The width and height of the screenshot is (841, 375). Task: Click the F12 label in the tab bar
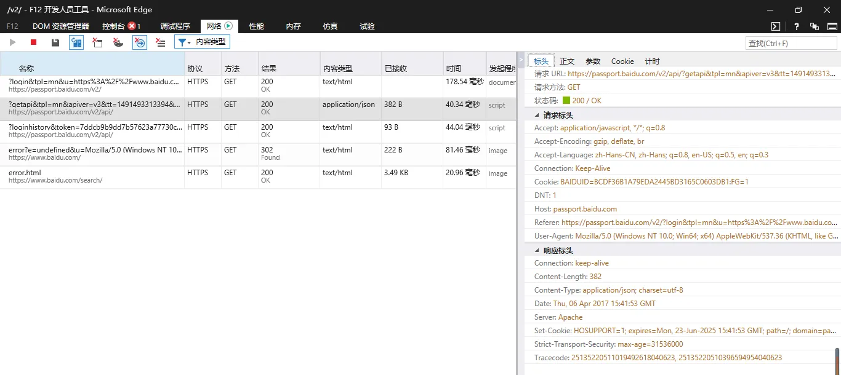click(x=12, y=26)
